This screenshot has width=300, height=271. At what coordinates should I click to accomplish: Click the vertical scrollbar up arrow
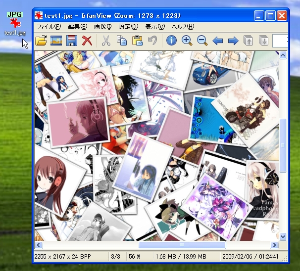(283, 55)
